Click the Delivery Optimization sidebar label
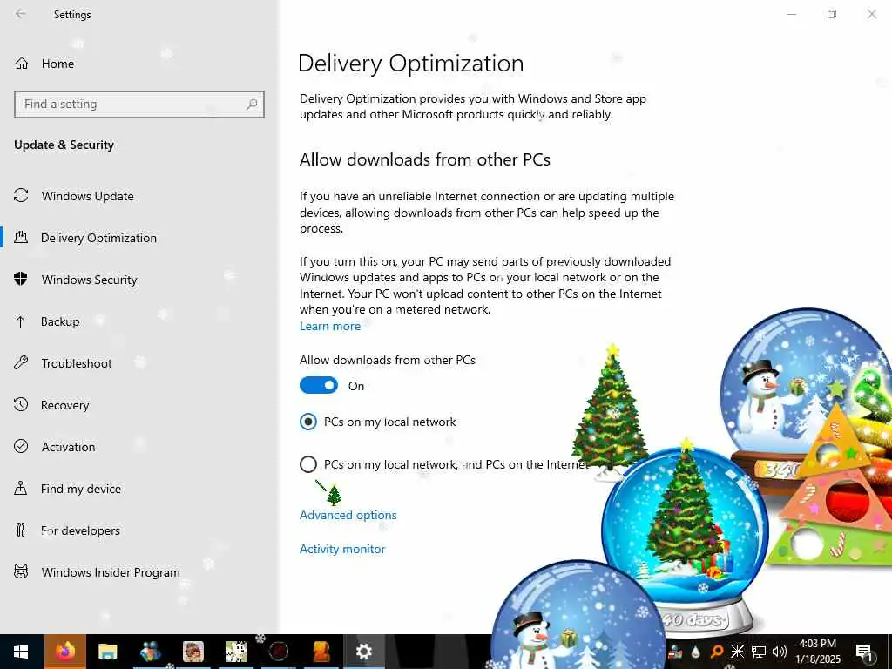This screenshot has width=892, height=669. [98, 238]
